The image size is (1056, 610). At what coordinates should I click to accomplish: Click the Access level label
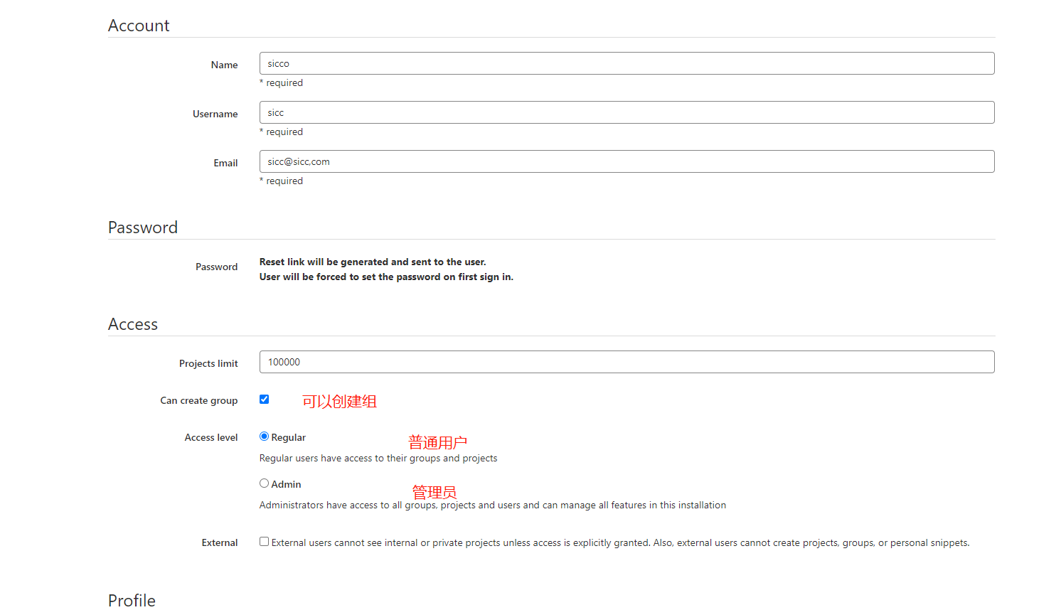[211, 437]
